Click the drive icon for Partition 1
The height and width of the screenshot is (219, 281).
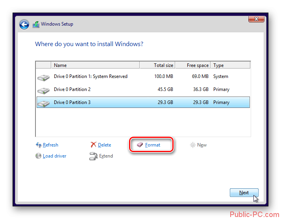tap(43, 78)
